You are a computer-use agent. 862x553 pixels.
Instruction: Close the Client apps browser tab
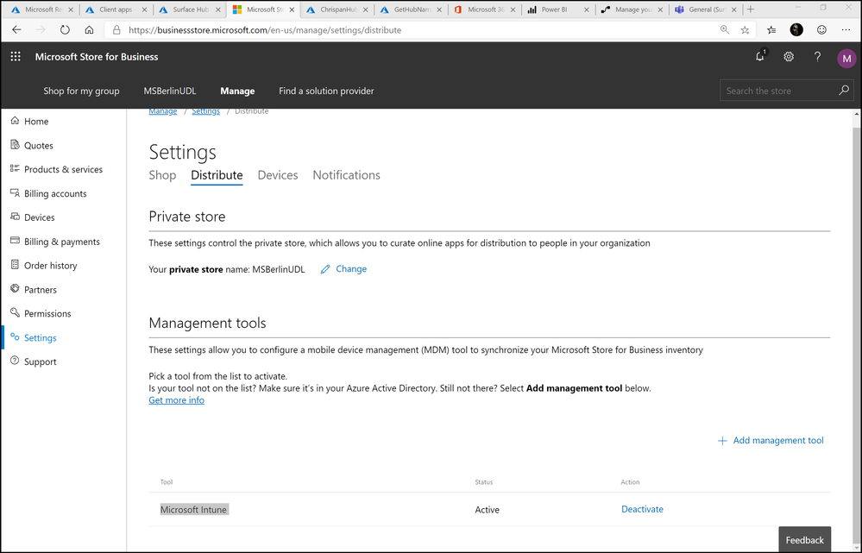(x=145, y=9)
